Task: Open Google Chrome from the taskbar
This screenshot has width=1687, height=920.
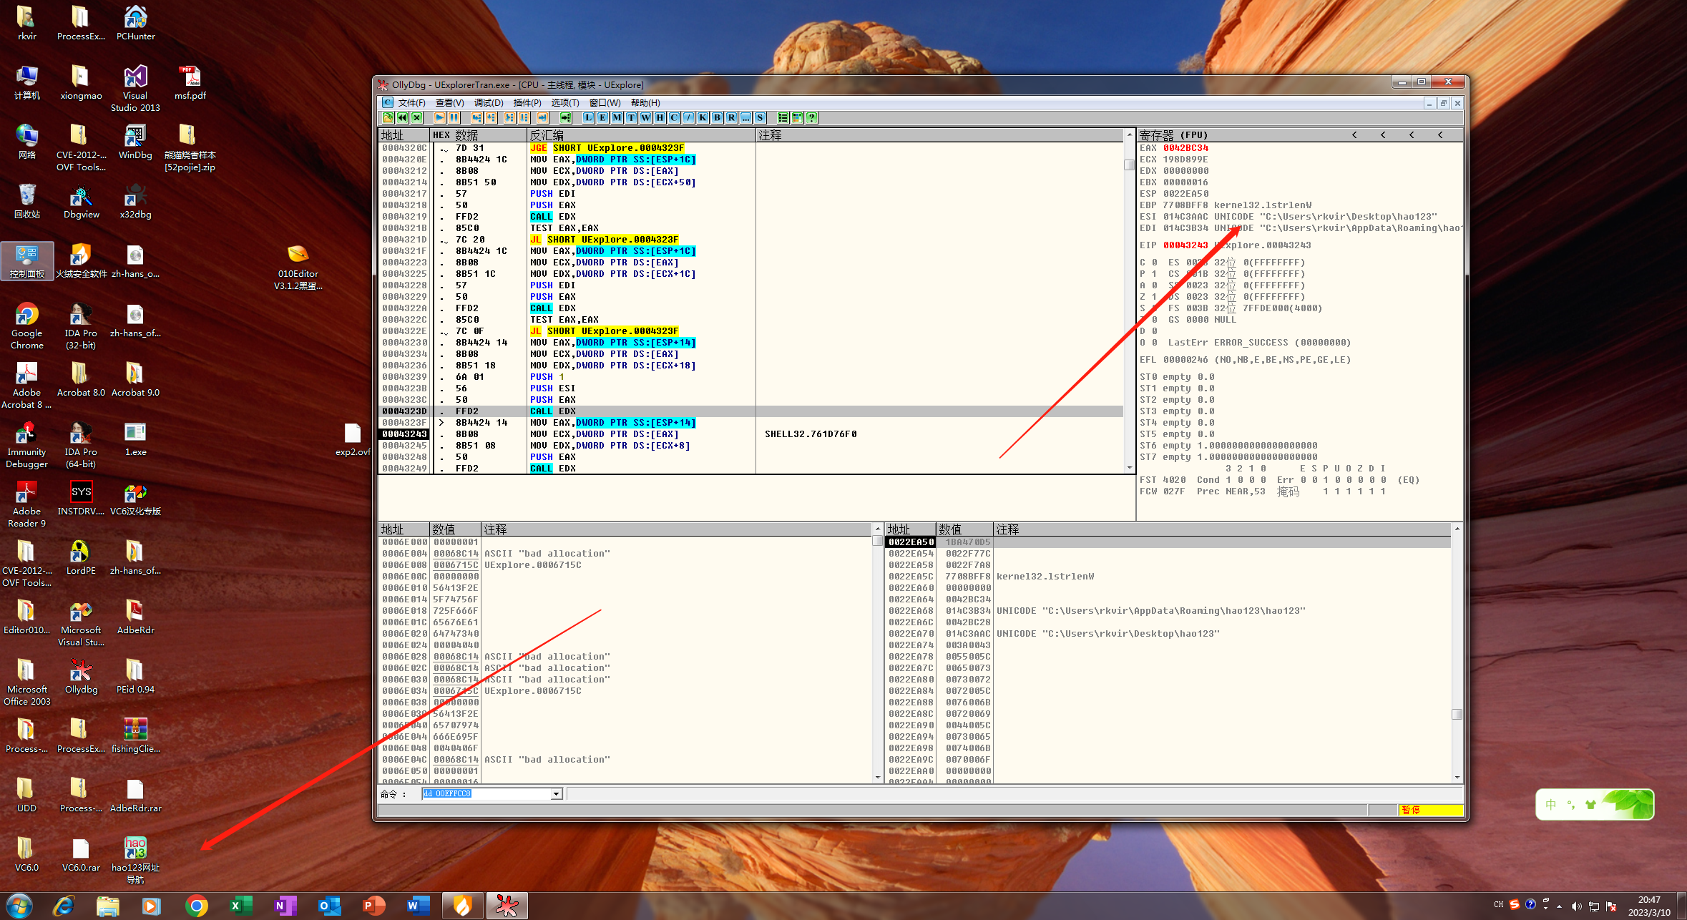Action: coord(196,906)
